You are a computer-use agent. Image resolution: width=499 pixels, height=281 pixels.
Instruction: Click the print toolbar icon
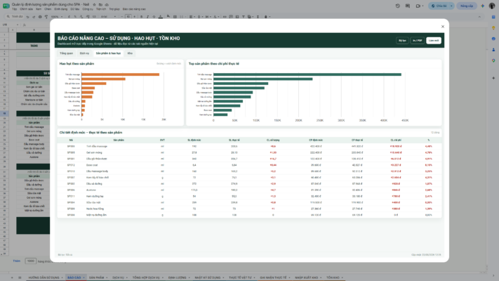[40, 17]
